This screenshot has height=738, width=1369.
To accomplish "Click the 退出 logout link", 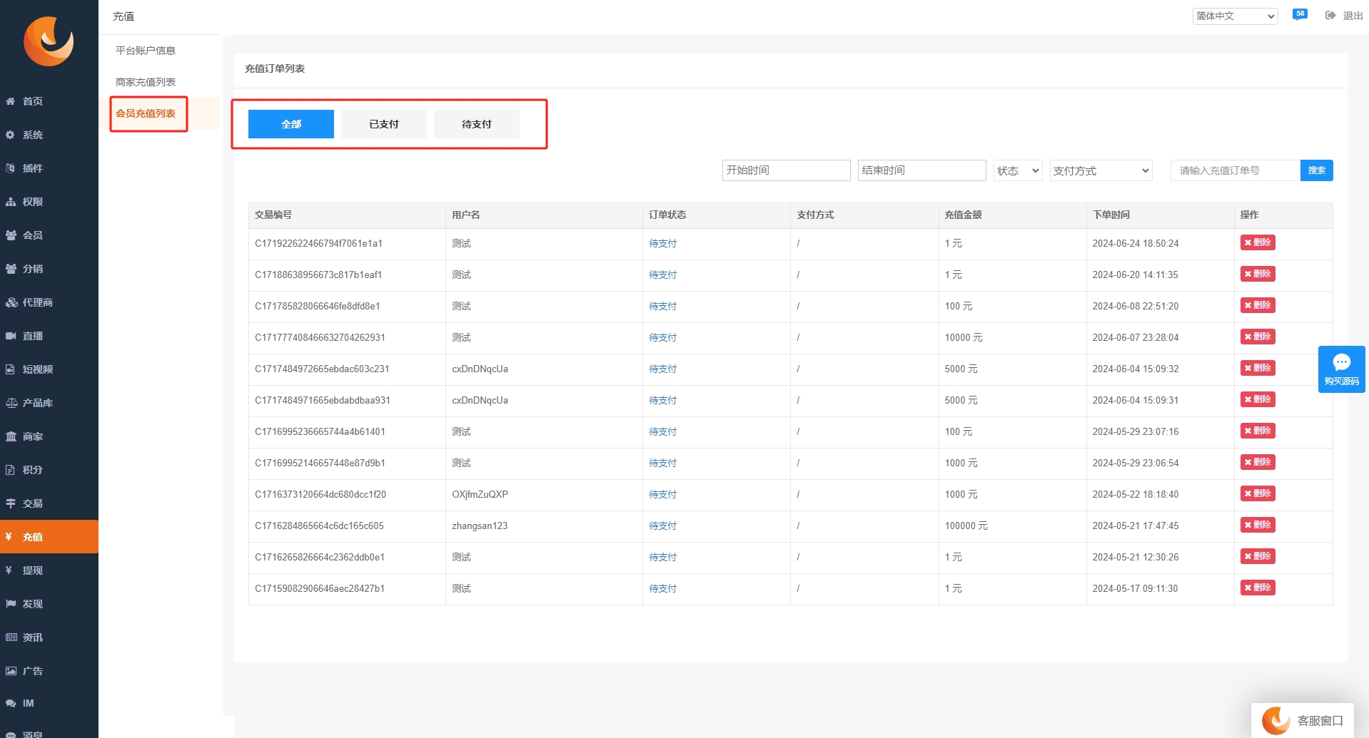I will pyautogui.click(x=1353, y=16).
